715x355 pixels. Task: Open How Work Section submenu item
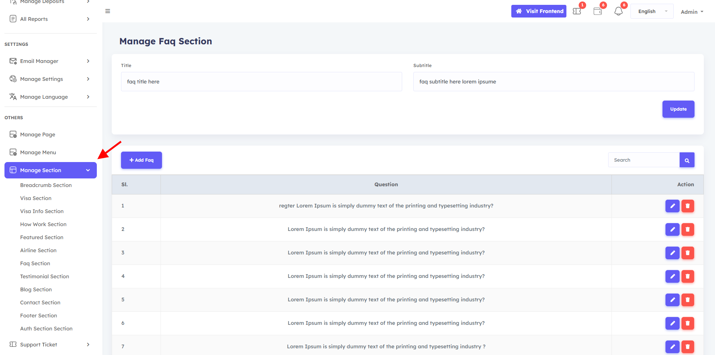(x=43, y=224)
